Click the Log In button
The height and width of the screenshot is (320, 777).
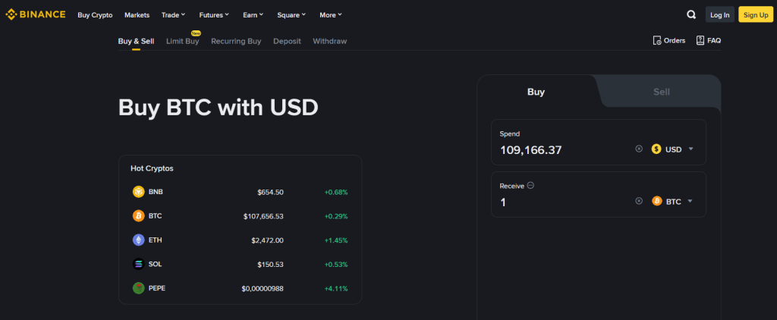[719, 15]
